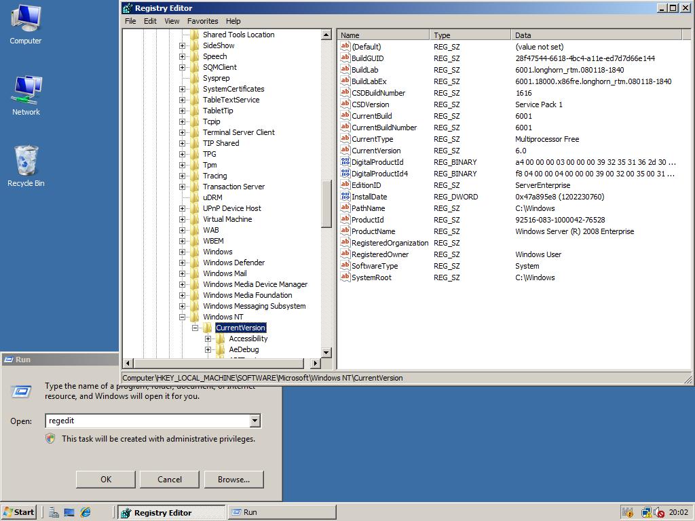This screenshot has height=521, width=695.
Task: Click the tree scroll up arrow
Action: point(326,35)
